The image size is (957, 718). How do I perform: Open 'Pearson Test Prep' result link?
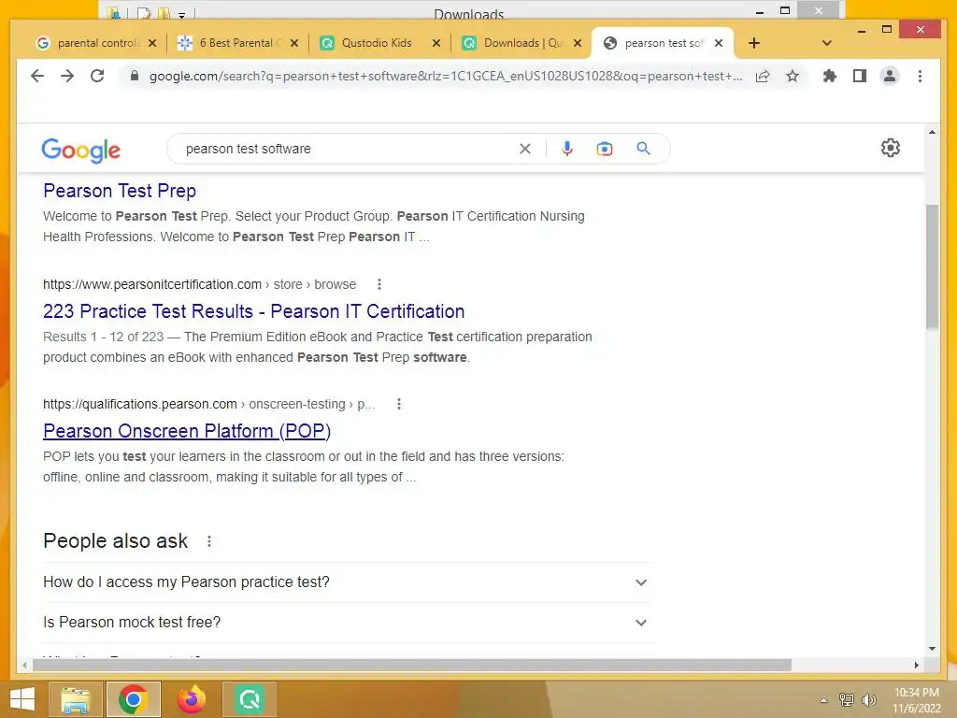tap(120, 191)
